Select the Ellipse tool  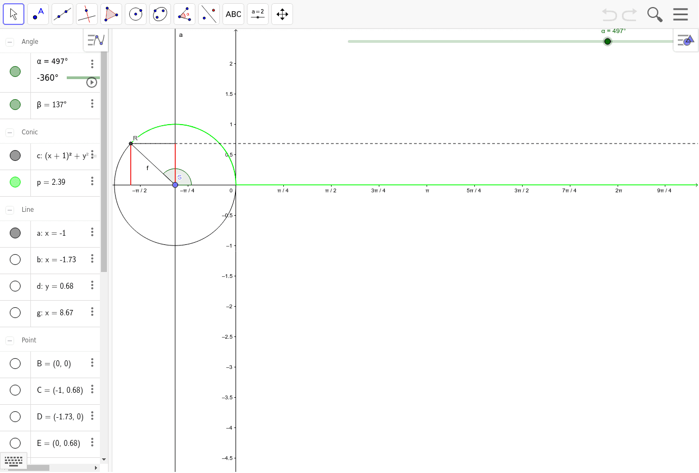pyautogui.click(x=160, y=14)
